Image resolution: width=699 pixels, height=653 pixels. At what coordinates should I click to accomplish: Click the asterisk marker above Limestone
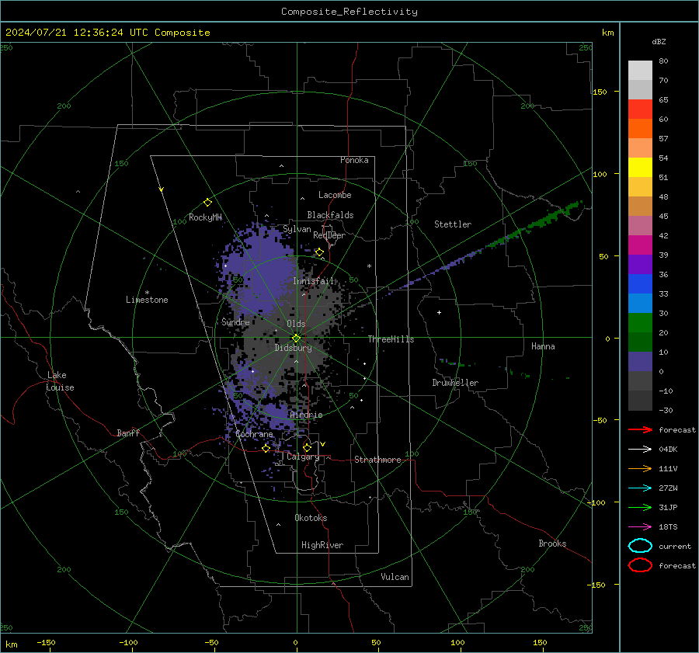pos(147,293)
